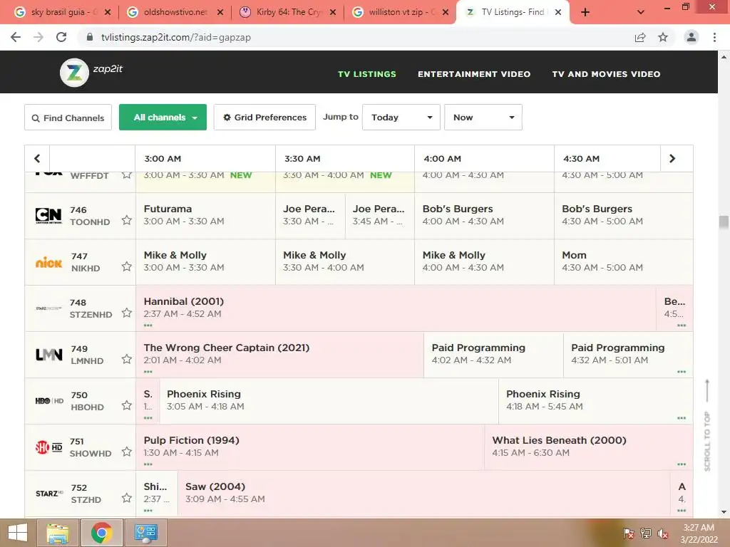Click Action Center flag tray icon
The height and width of the screenshot is (547, 730).
(x=629, y=533)
